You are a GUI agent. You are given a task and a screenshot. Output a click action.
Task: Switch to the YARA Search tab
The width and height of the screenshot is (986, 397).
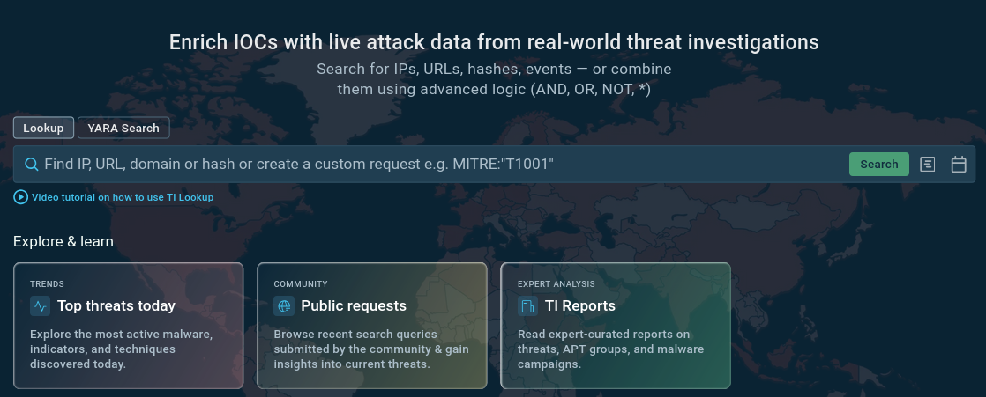pyautogui.click(x=123, y=129)
